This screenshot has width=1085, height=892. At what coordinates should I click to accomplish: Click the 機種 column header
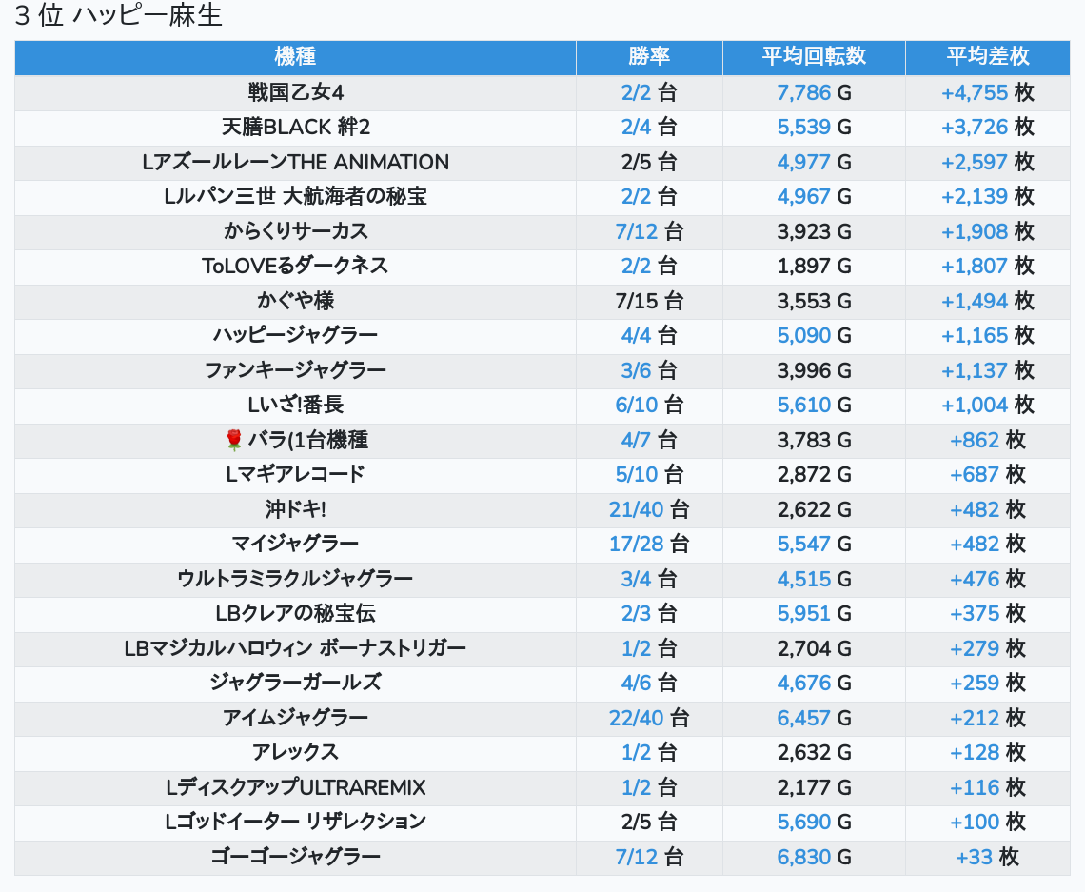[x=295, y=57]
